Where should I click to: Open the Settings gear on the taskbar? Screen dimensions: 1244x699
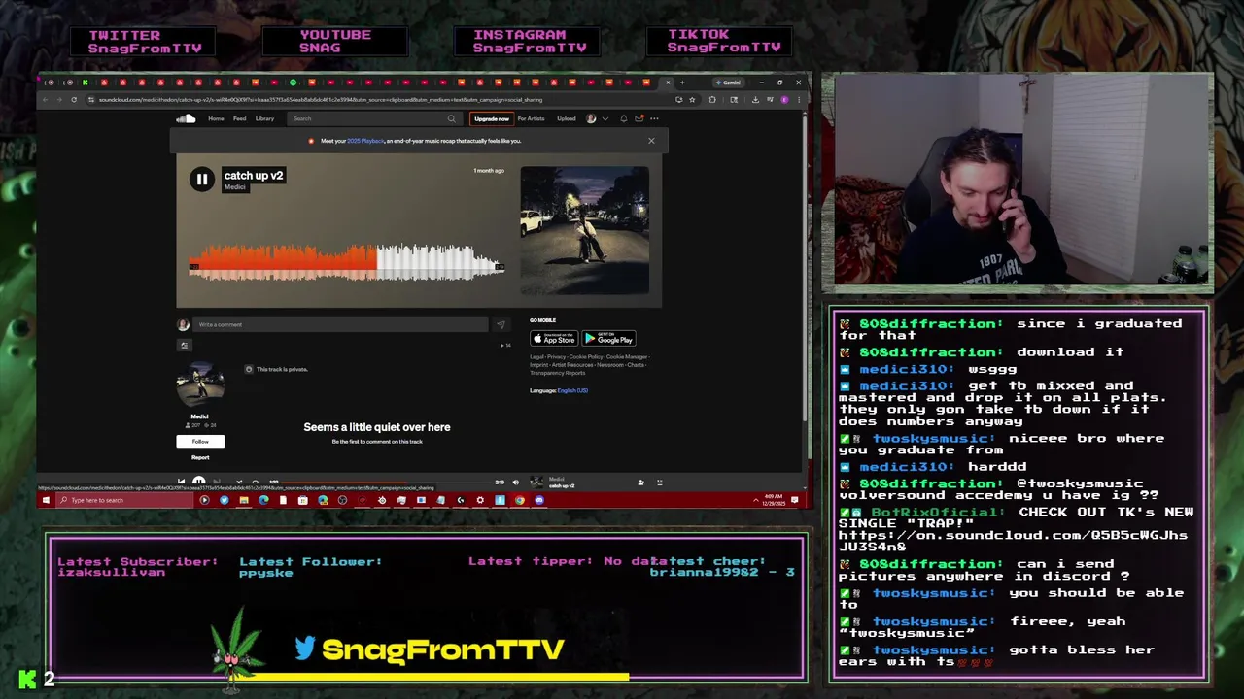480,500
